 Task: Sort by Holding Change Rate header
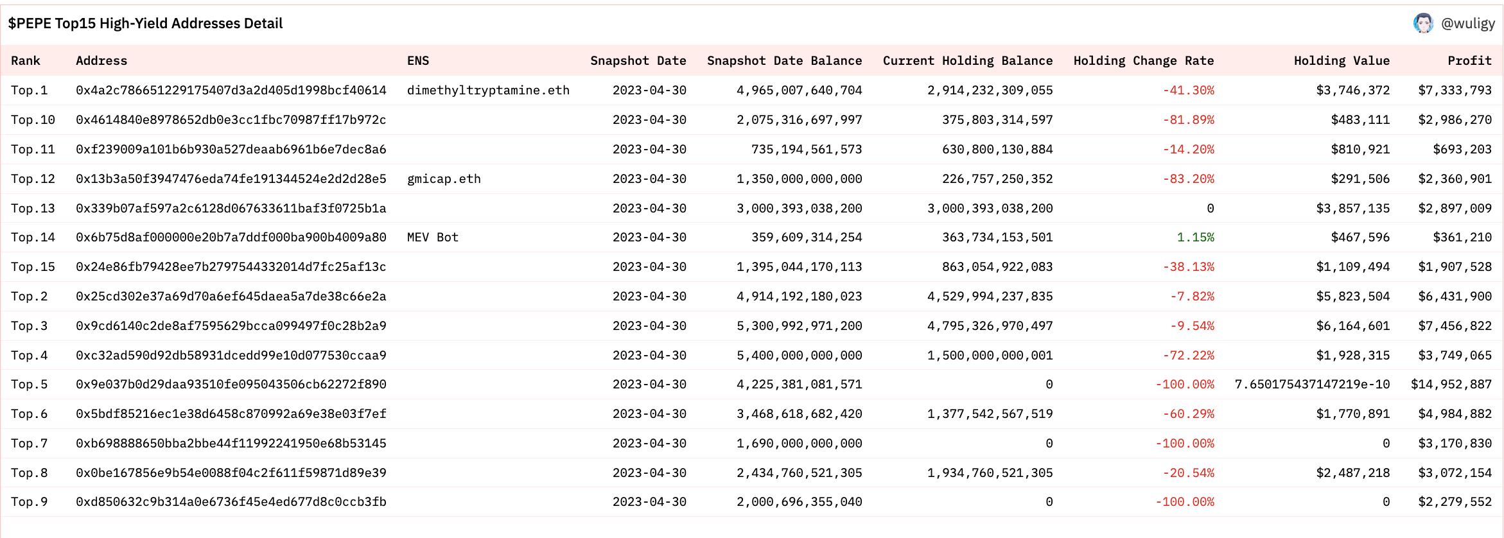[x=1143, y=61]
